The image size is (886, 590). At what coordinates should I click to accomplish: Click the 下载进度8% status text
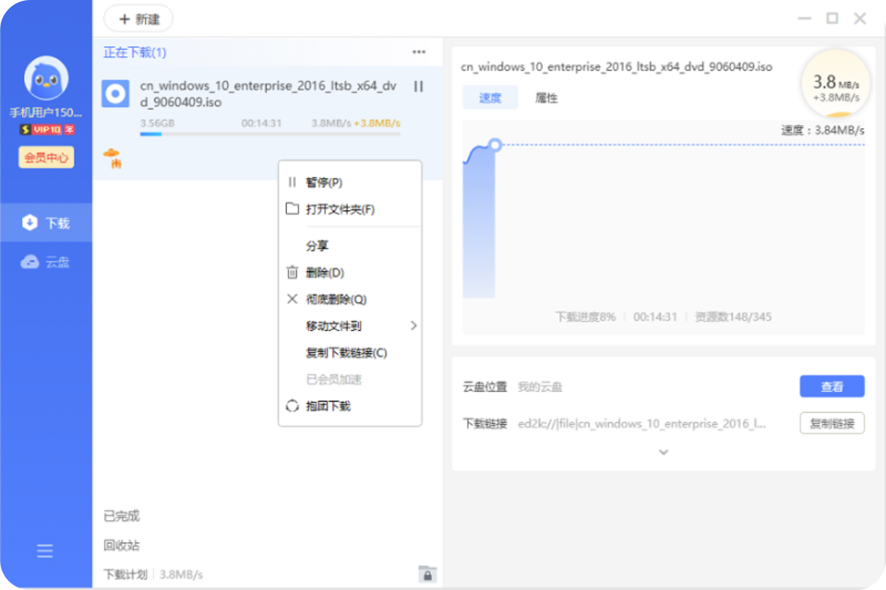coord(585,316)
